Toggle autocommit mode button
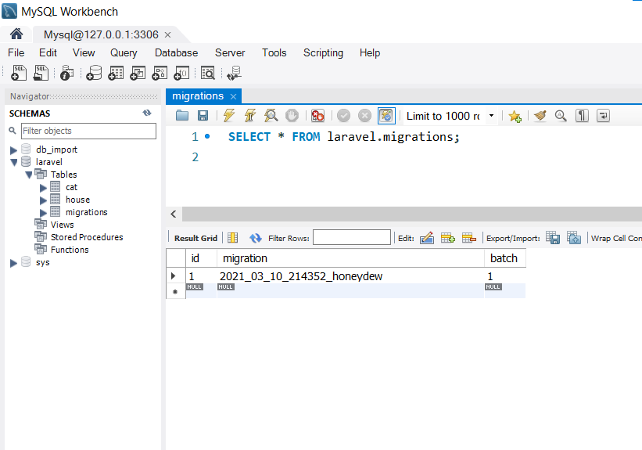The width and height of the screenshot is (642, 450). coord(386,116)
